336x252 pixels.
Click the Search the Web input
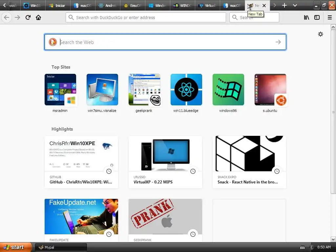coord(165,42)
